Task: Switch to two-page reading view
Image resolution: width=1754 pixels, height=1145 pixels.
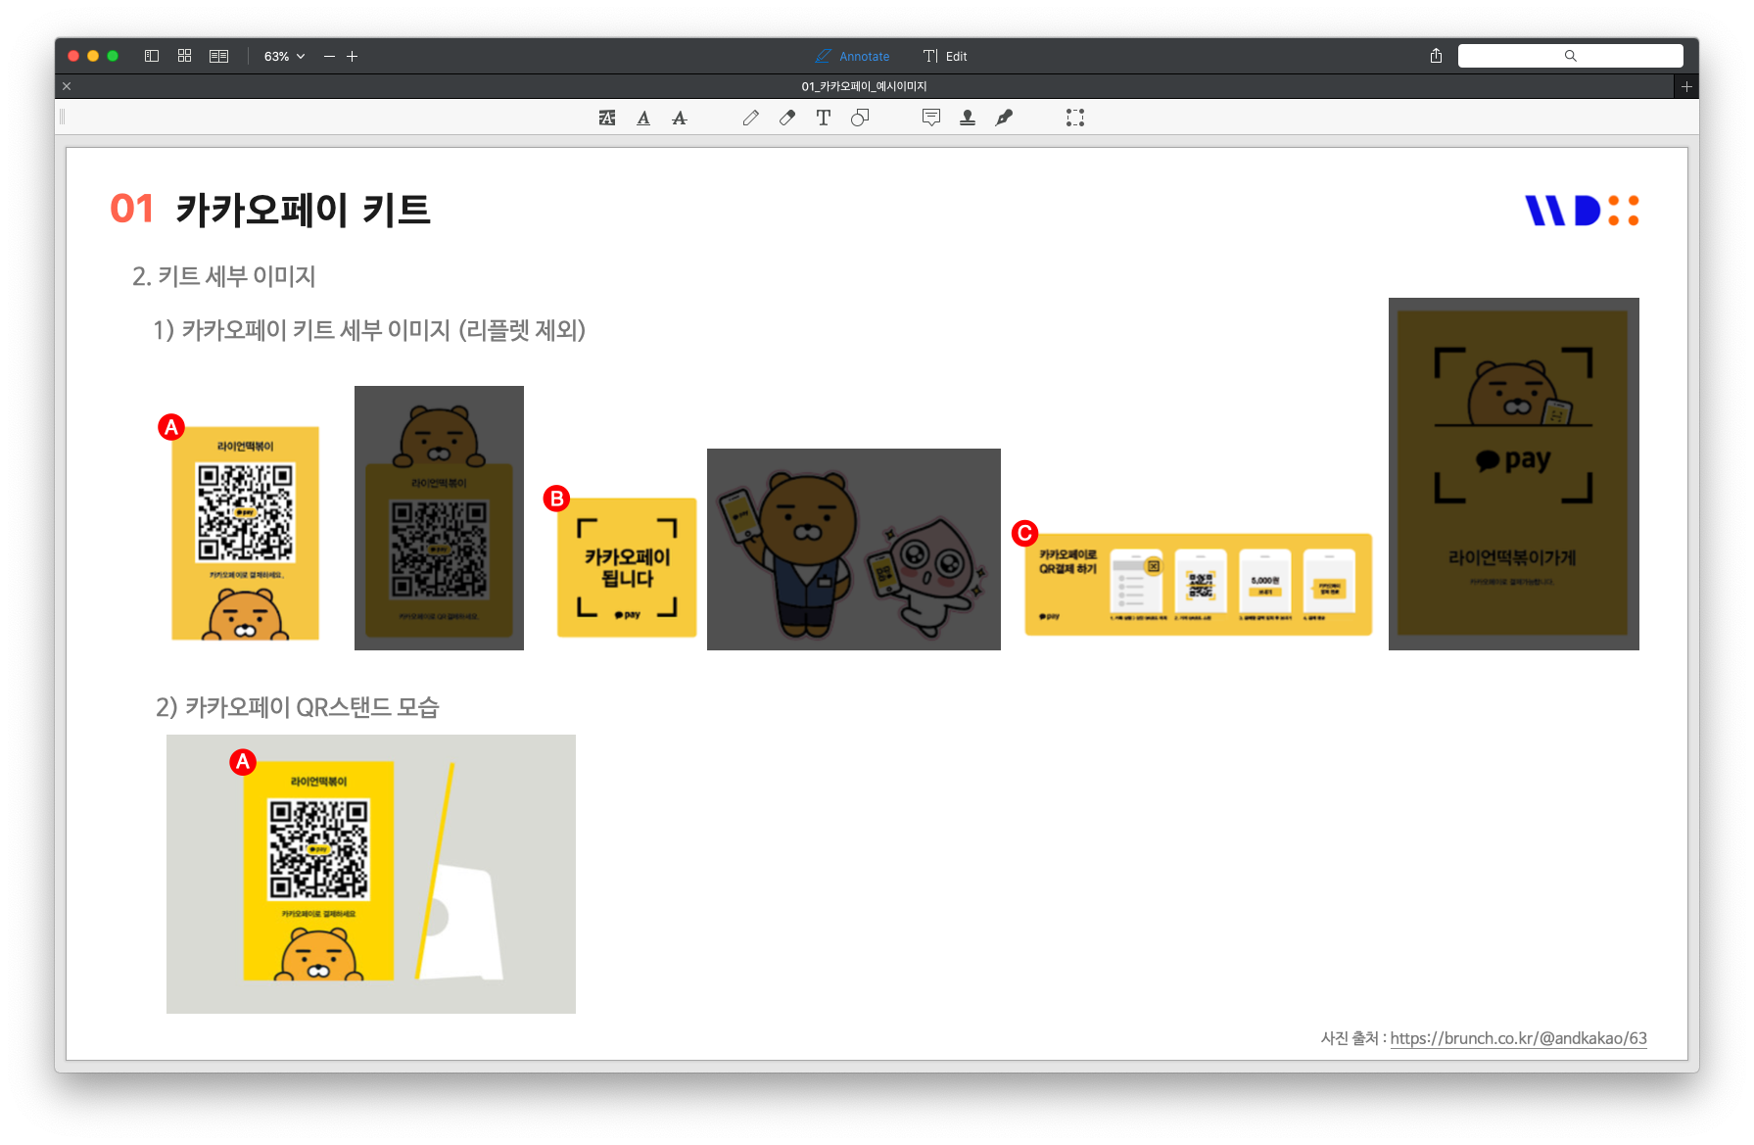Action: (x=218, y=56)
